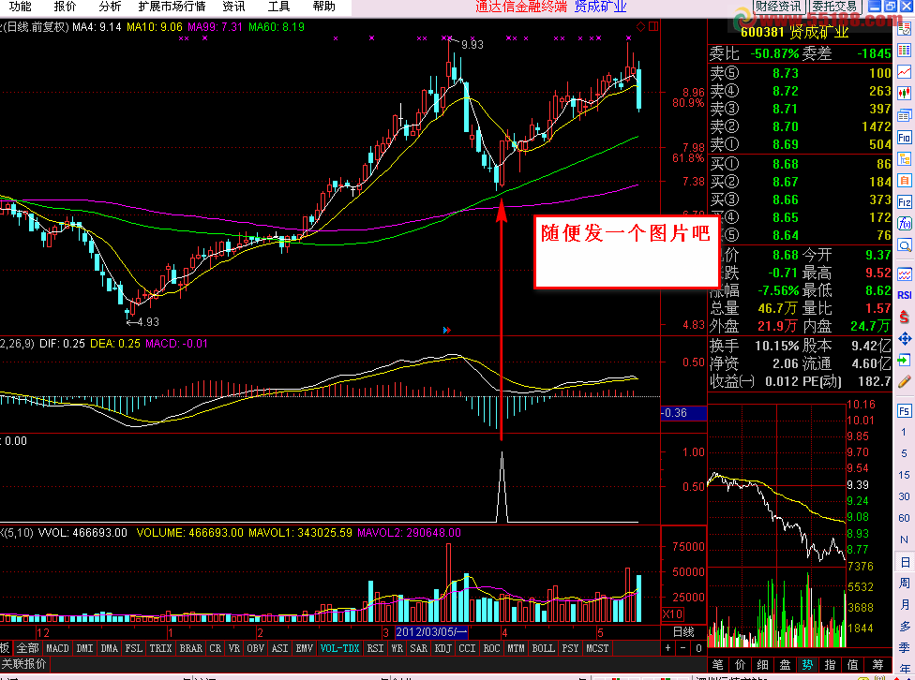Click the plus zoom button beside indicator tabs
Screen dimensions: 915x680
(668, 648)
